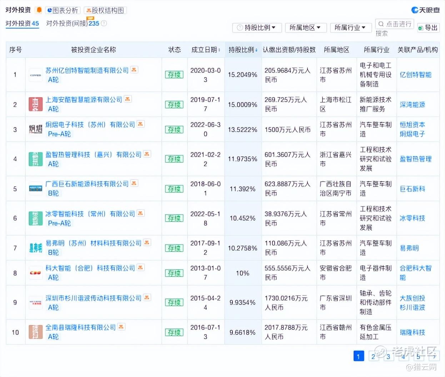
Task: Open 冰零智能科技（常州）有限公司 link
Action: point(90,214)
